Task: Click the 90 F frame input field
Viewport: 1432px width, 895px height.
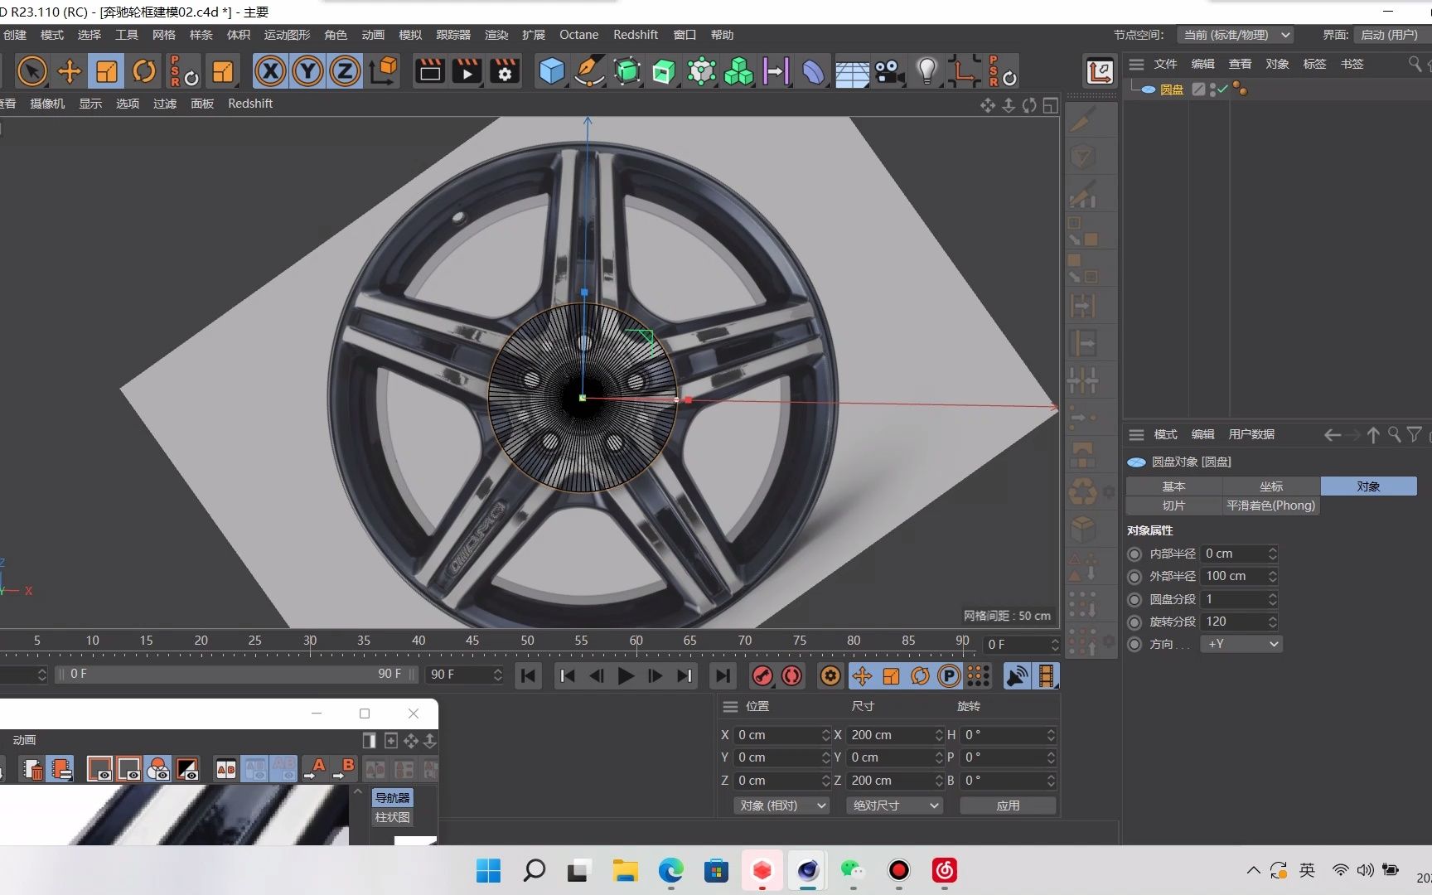Action: tap(462, 674)
